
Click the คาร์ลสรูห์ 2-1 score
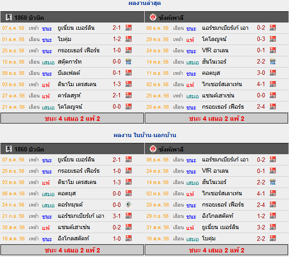point(117,96)
